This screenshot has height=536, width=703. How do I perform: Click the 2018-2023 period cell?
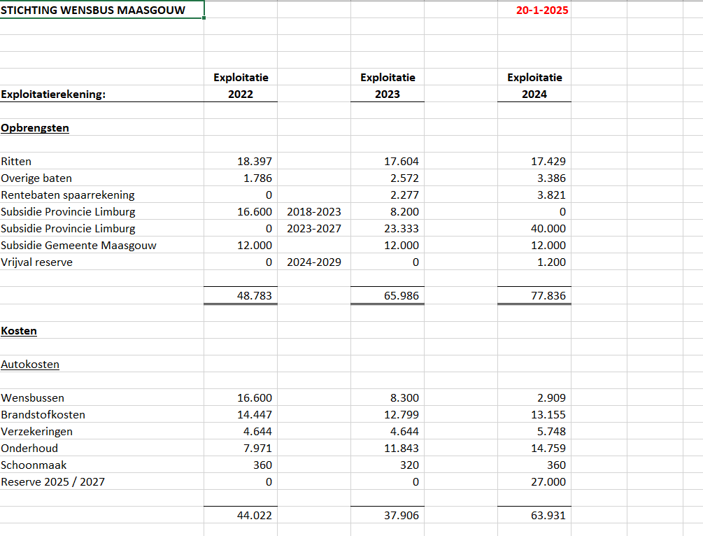point(313,212)
